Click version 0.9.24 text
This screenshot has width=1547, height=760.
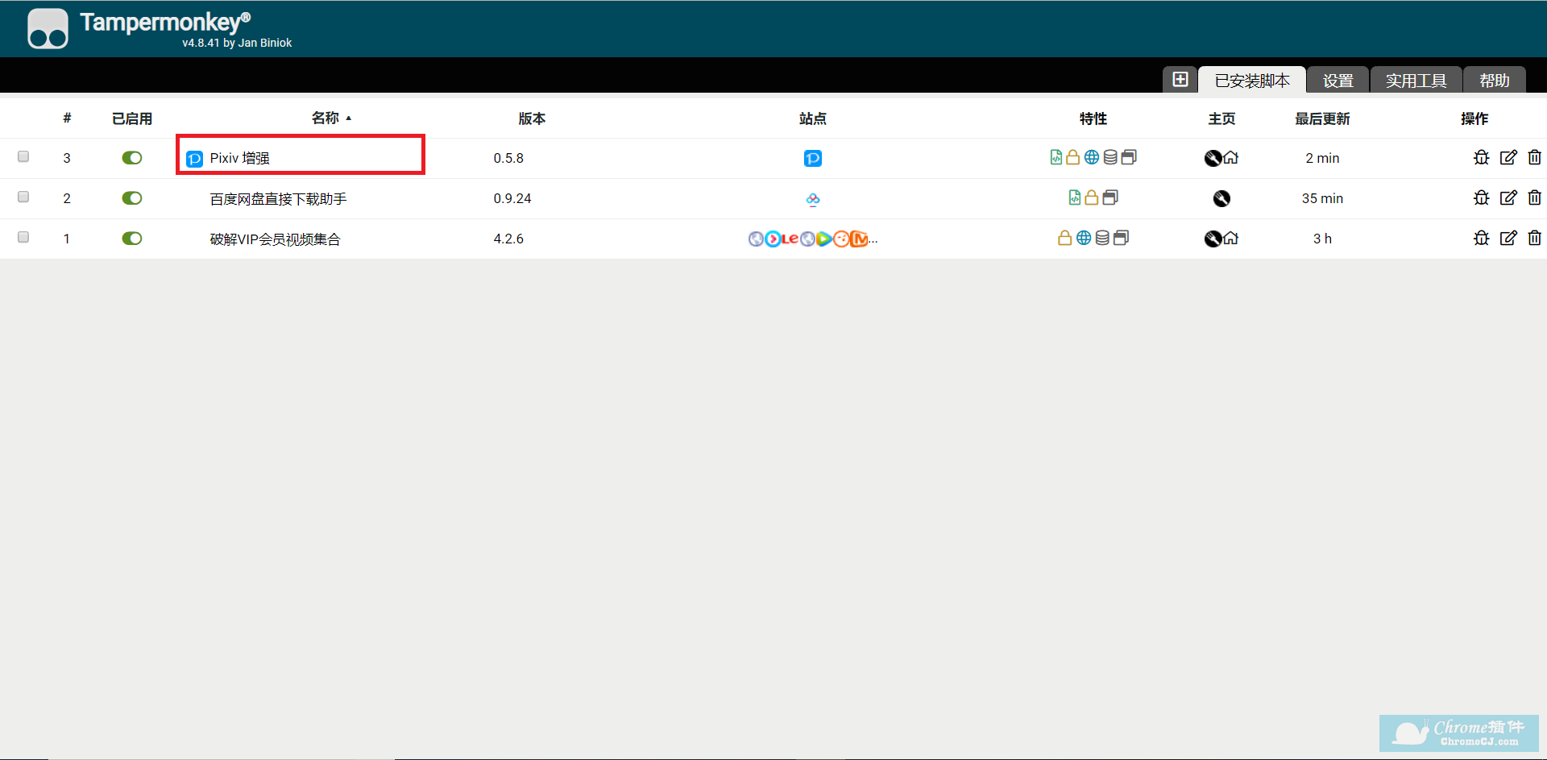pos(512,198)
